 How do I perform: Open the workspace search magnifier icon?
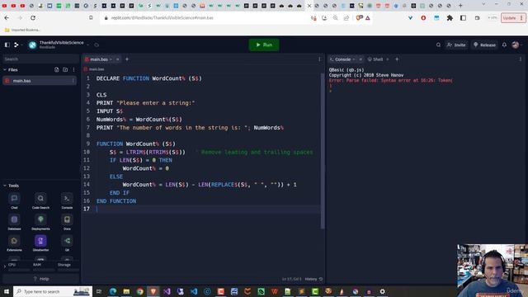[x=438, y=45]
